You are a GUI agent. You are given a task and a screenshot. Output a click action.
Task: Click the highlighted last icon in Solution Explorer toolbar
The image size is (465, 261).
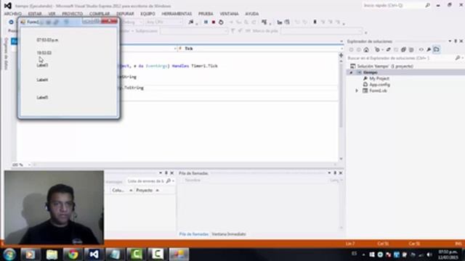[x=437, y=50]
